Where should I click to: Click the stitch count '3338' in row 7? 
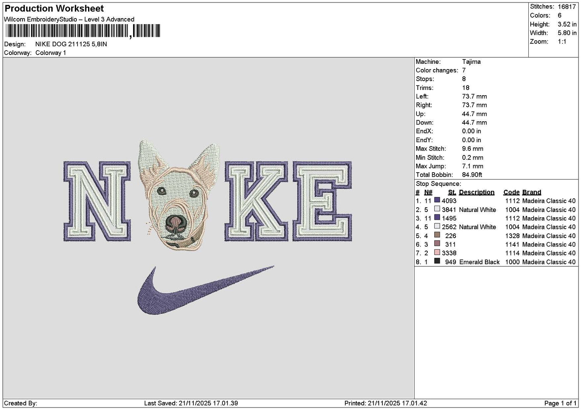(449, 253)
